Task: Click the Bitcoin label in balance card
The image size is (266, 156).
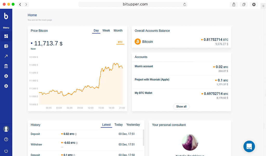Action: (148, 42)
